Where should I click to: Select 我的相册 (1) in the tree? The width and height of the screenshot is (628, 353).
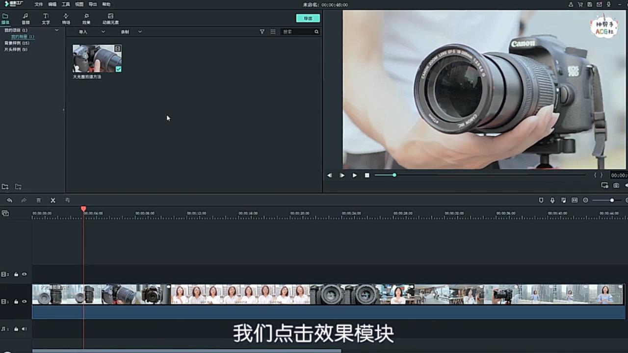(x=23, y=37)
